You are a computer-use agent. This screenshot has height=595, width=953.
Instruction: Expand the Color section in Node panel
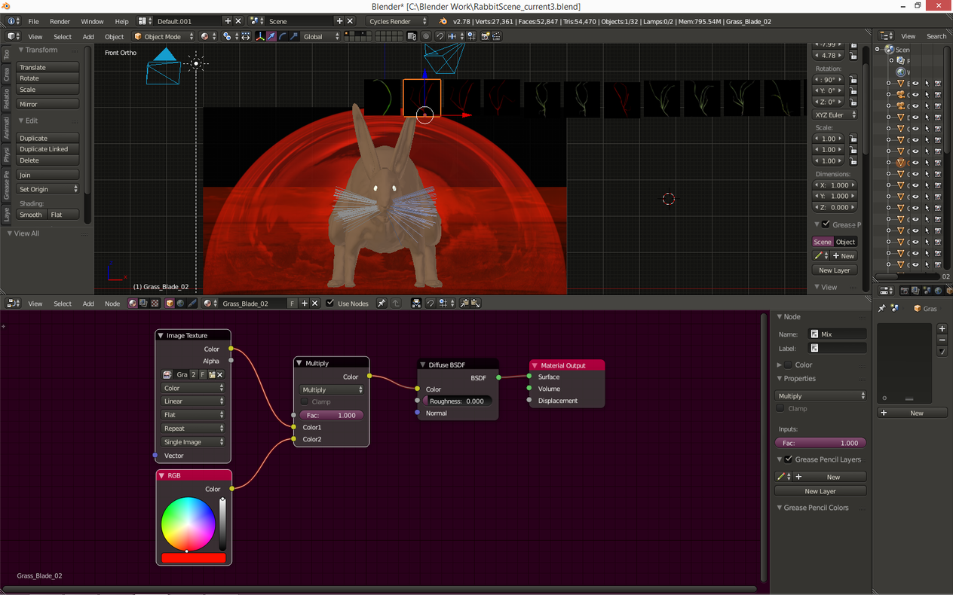(780, 365)
